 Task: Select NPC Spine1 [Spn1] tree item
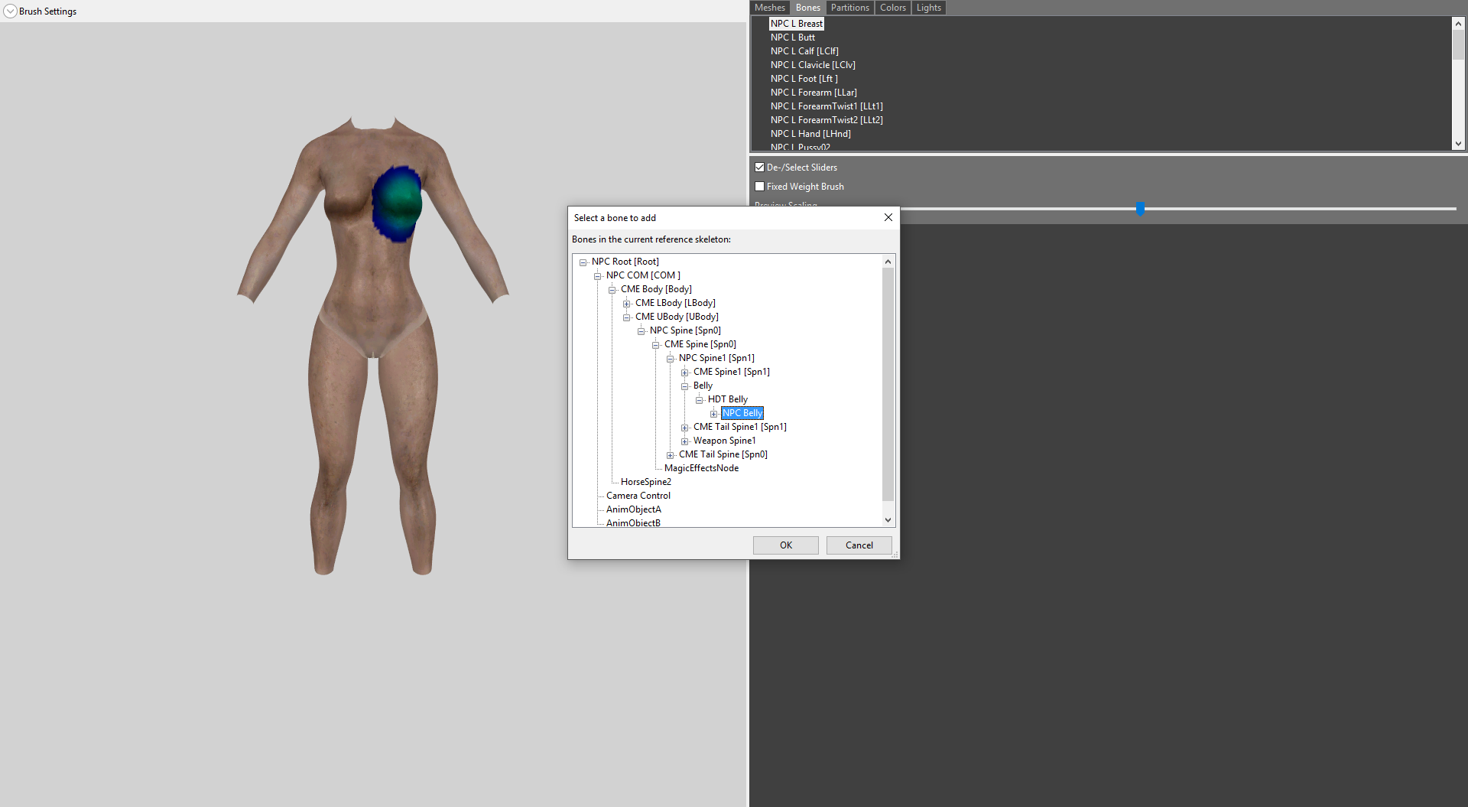(716, 358)
